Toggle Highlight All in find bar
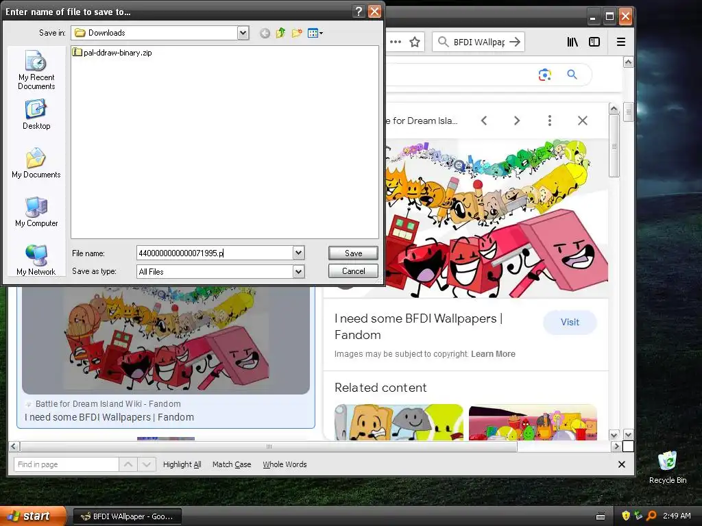Viewport: 702px width, 526px height. coord(182,464)
